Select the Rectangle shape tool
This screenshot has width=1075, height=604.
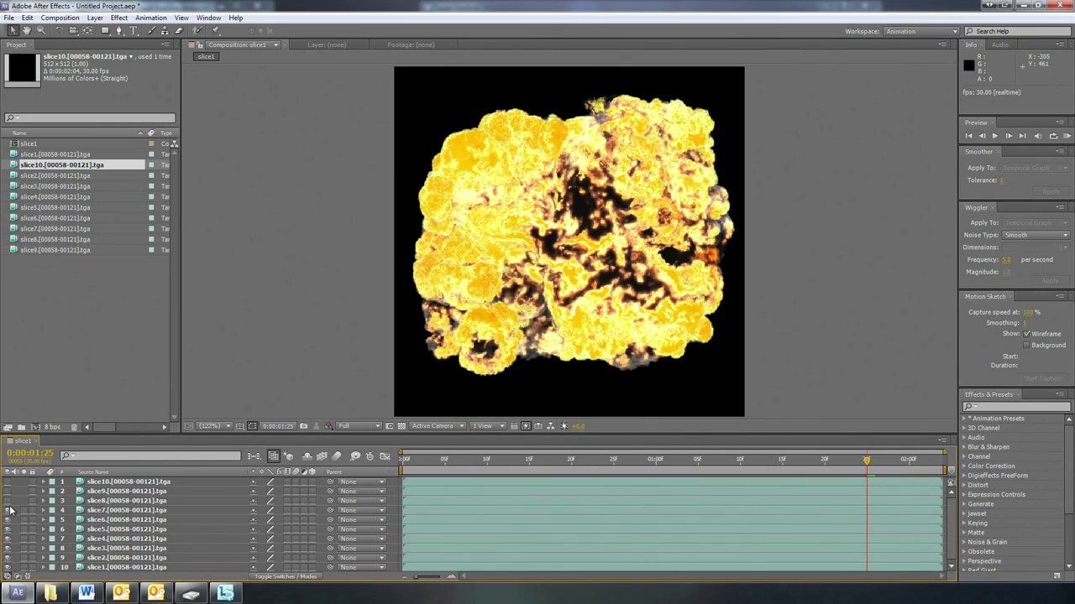coord(105,31)
